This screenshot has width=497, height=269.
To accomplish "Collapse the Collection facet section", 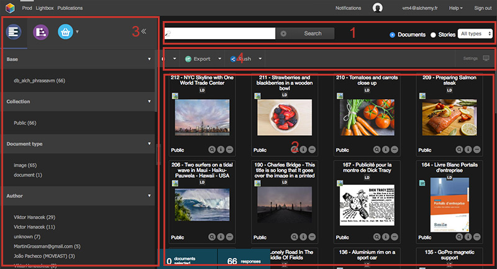I will tap(149, 102).
